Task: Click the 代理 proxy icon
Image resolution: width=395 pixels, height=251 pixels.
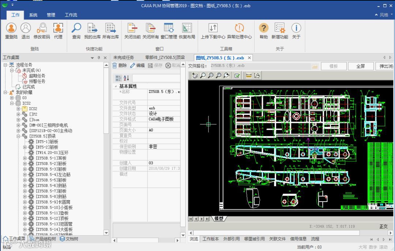Action: 58,31
